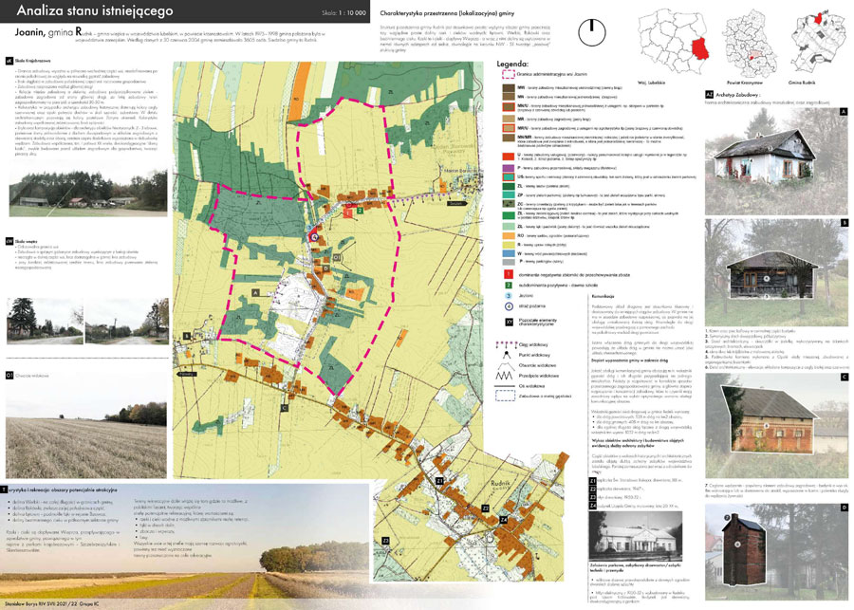This screenshot has height=610, width=854.
Task: Click the purple 'P' industrial area swatch
Action: click(508, 167)
